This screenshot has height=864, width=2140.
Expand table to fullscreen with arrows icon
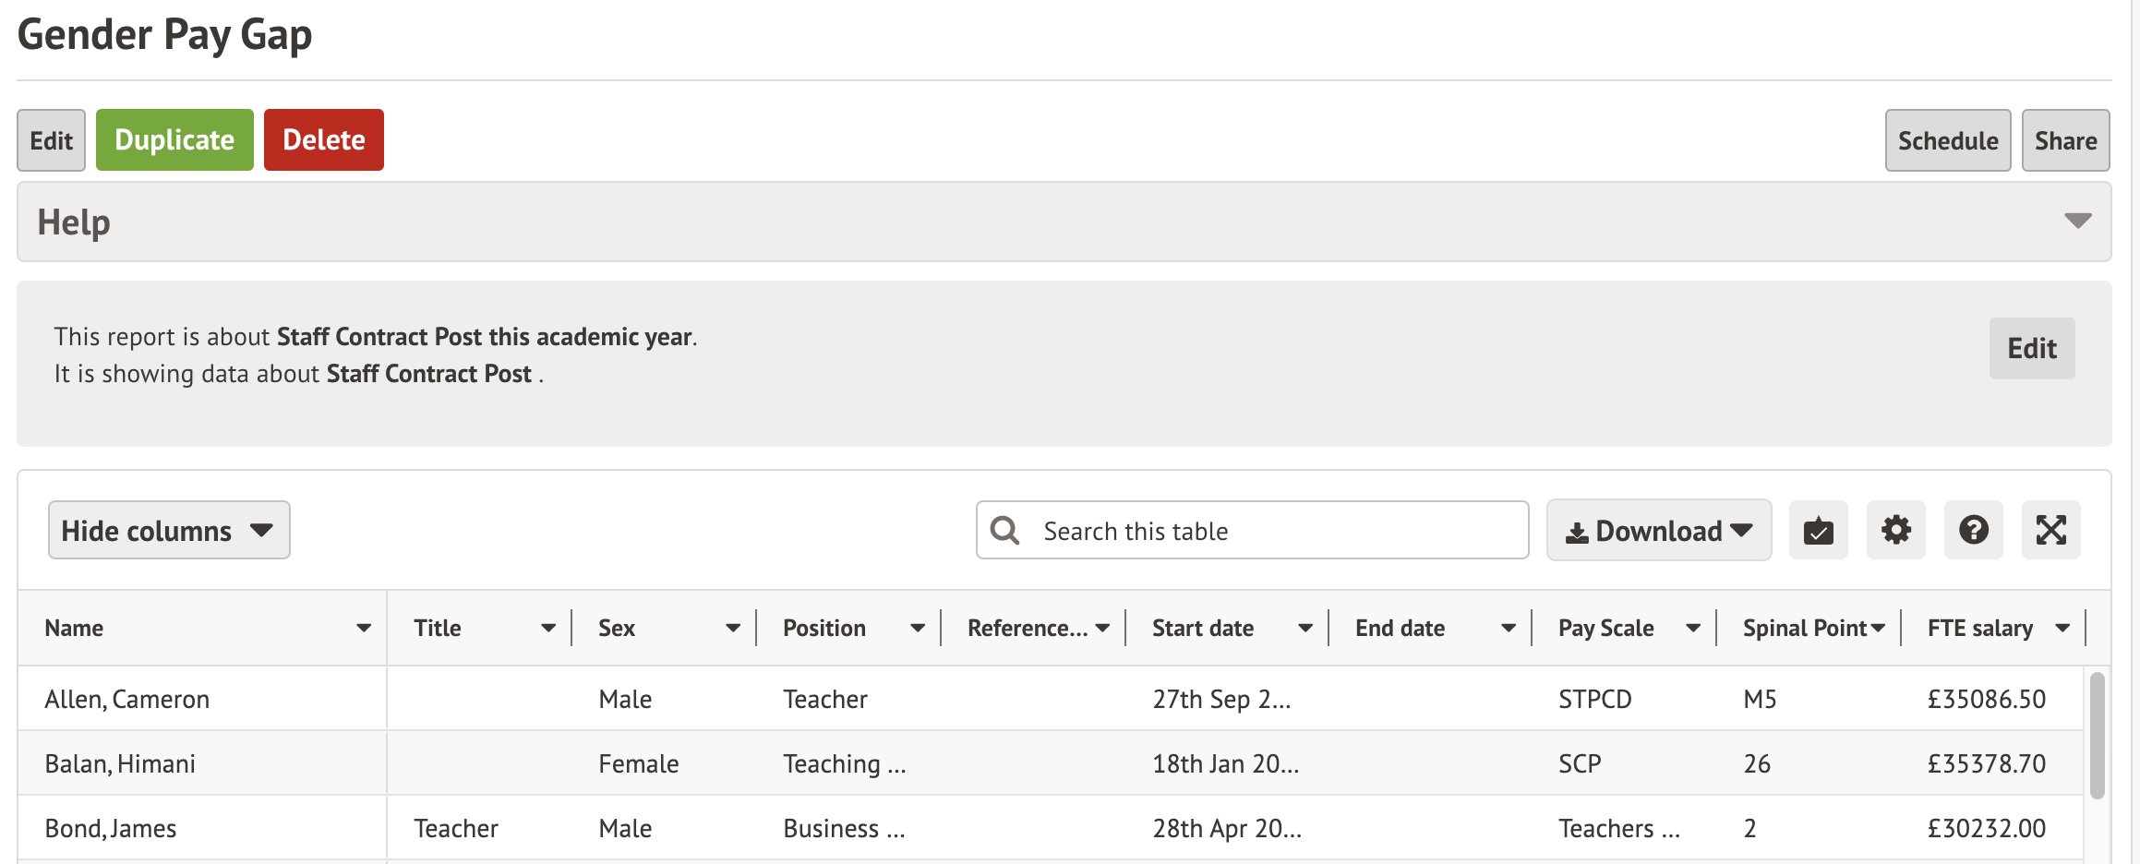click(2050, 531)
